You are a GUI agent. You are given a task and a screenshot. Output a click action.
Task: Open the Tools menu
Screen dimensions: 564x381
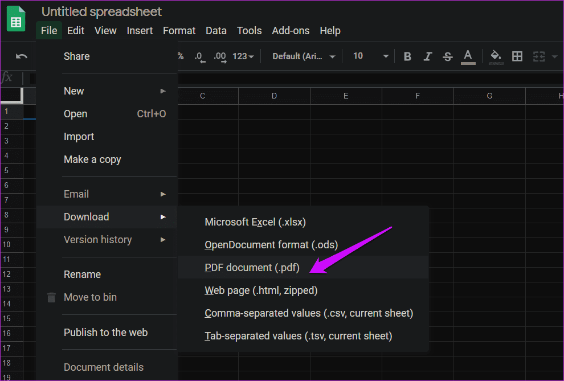[249, 31]
